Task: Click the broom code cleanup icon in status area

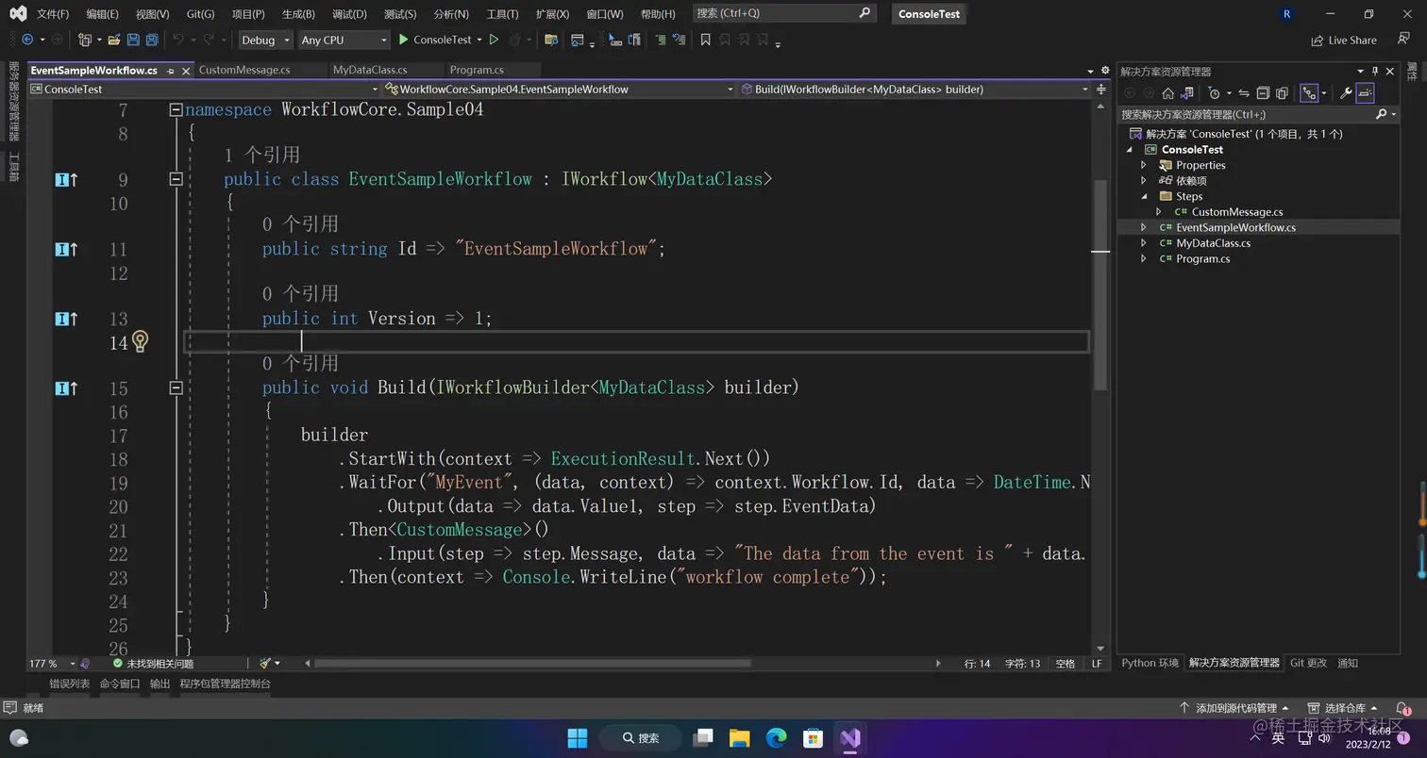Action: (265, 664)
